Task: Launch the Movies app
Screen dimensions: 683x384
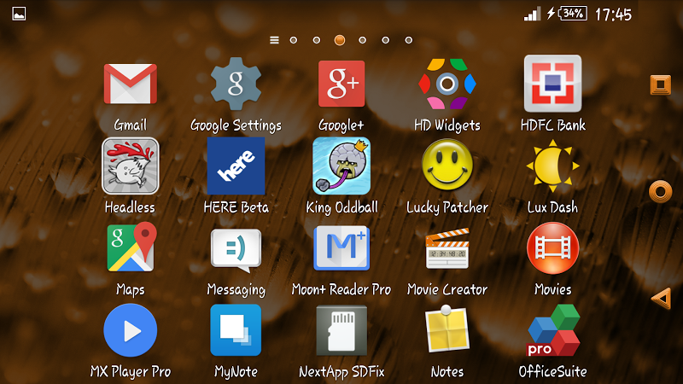Action: [552, 248]
